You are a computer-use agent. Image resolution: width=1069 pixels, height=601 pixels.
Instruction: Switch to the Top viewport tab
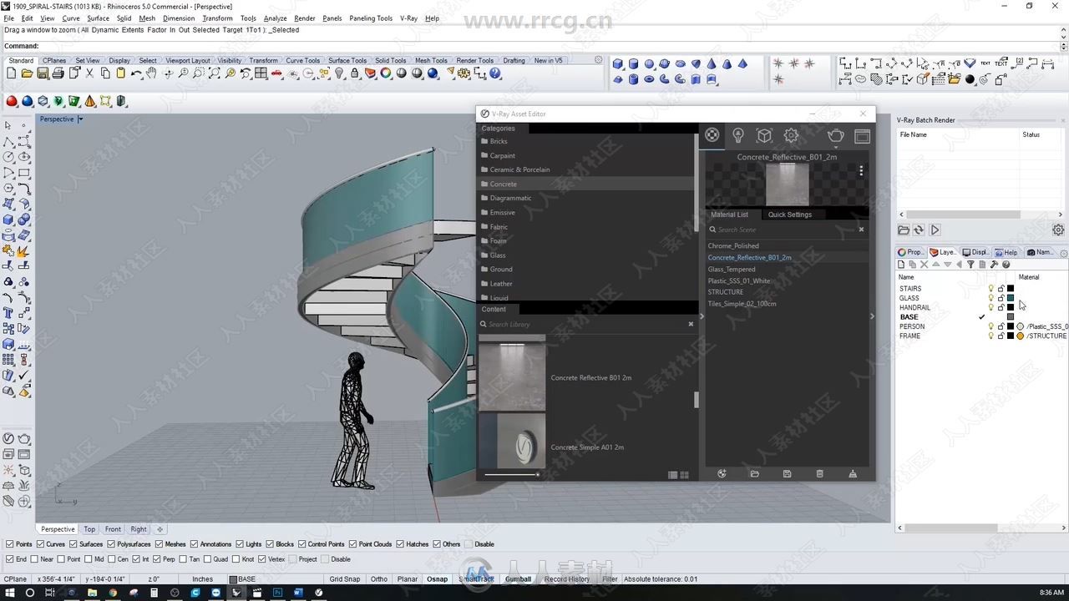pyautogui.click(x=89, y=529)
